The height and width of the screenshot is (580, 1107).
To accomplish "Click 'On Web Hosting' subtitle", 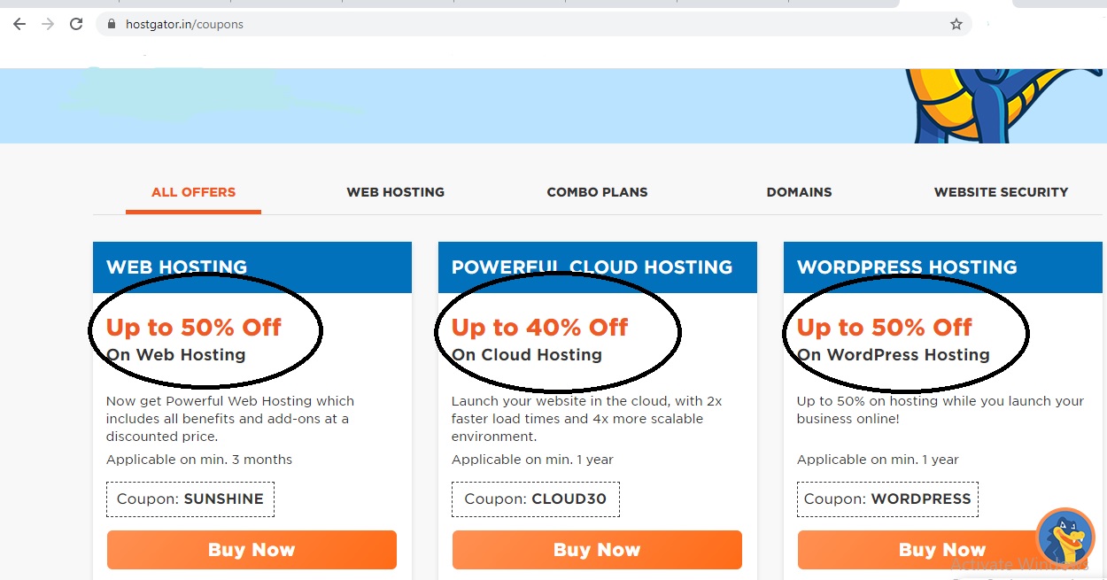I will coord(176,355).
